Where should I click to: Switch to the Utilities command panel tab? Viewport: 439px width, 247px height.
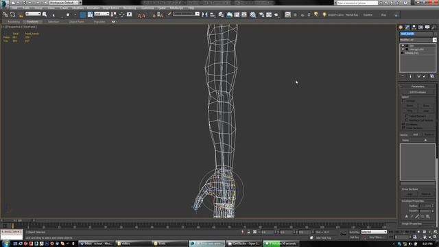click(434, 27)
